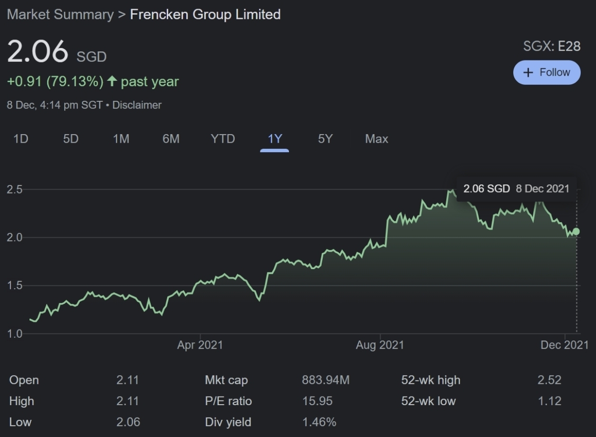Screen dimensions: 596x437
Task: Select the 5D time range tab
Action: click(x=71, y=139)
